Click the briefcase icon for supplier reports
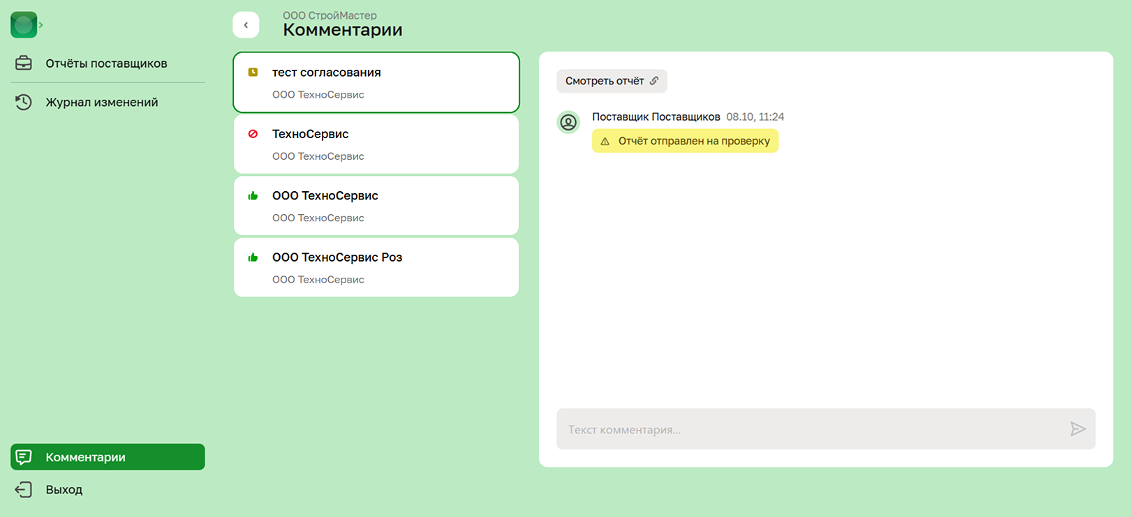Image resolution: width=1131 pixels, height=517 pixels. 24,63
